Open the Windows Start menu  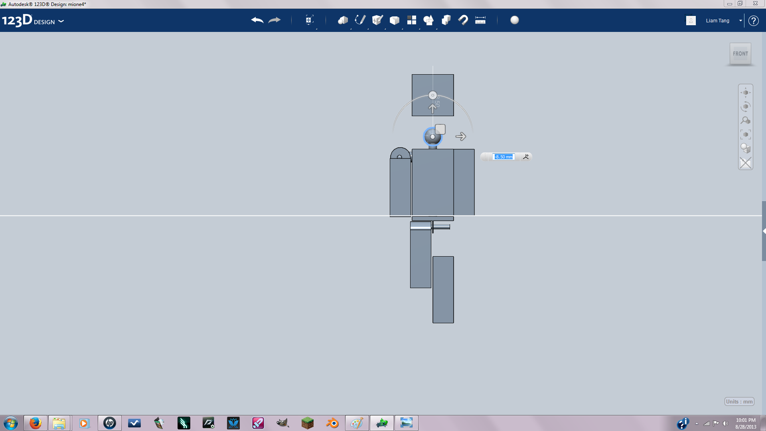point(11,423)
